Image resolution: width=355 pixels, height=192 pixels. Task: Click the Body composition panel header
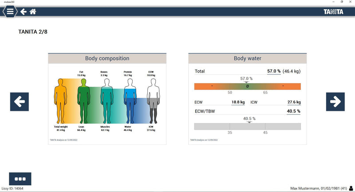click(x=107, y=58)
